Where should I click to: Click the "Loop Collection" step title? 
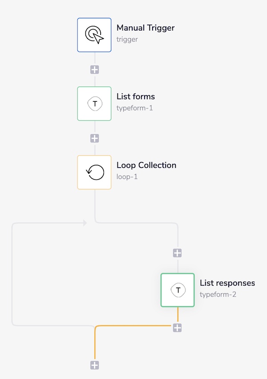(x=146, y=165)
